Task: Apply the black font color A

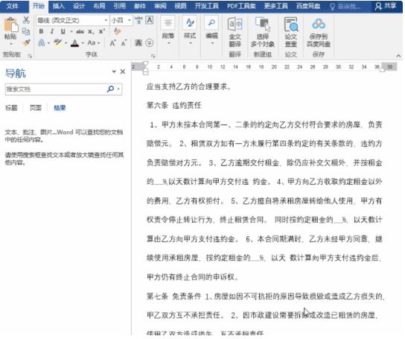Action: [x=75, y=43]
